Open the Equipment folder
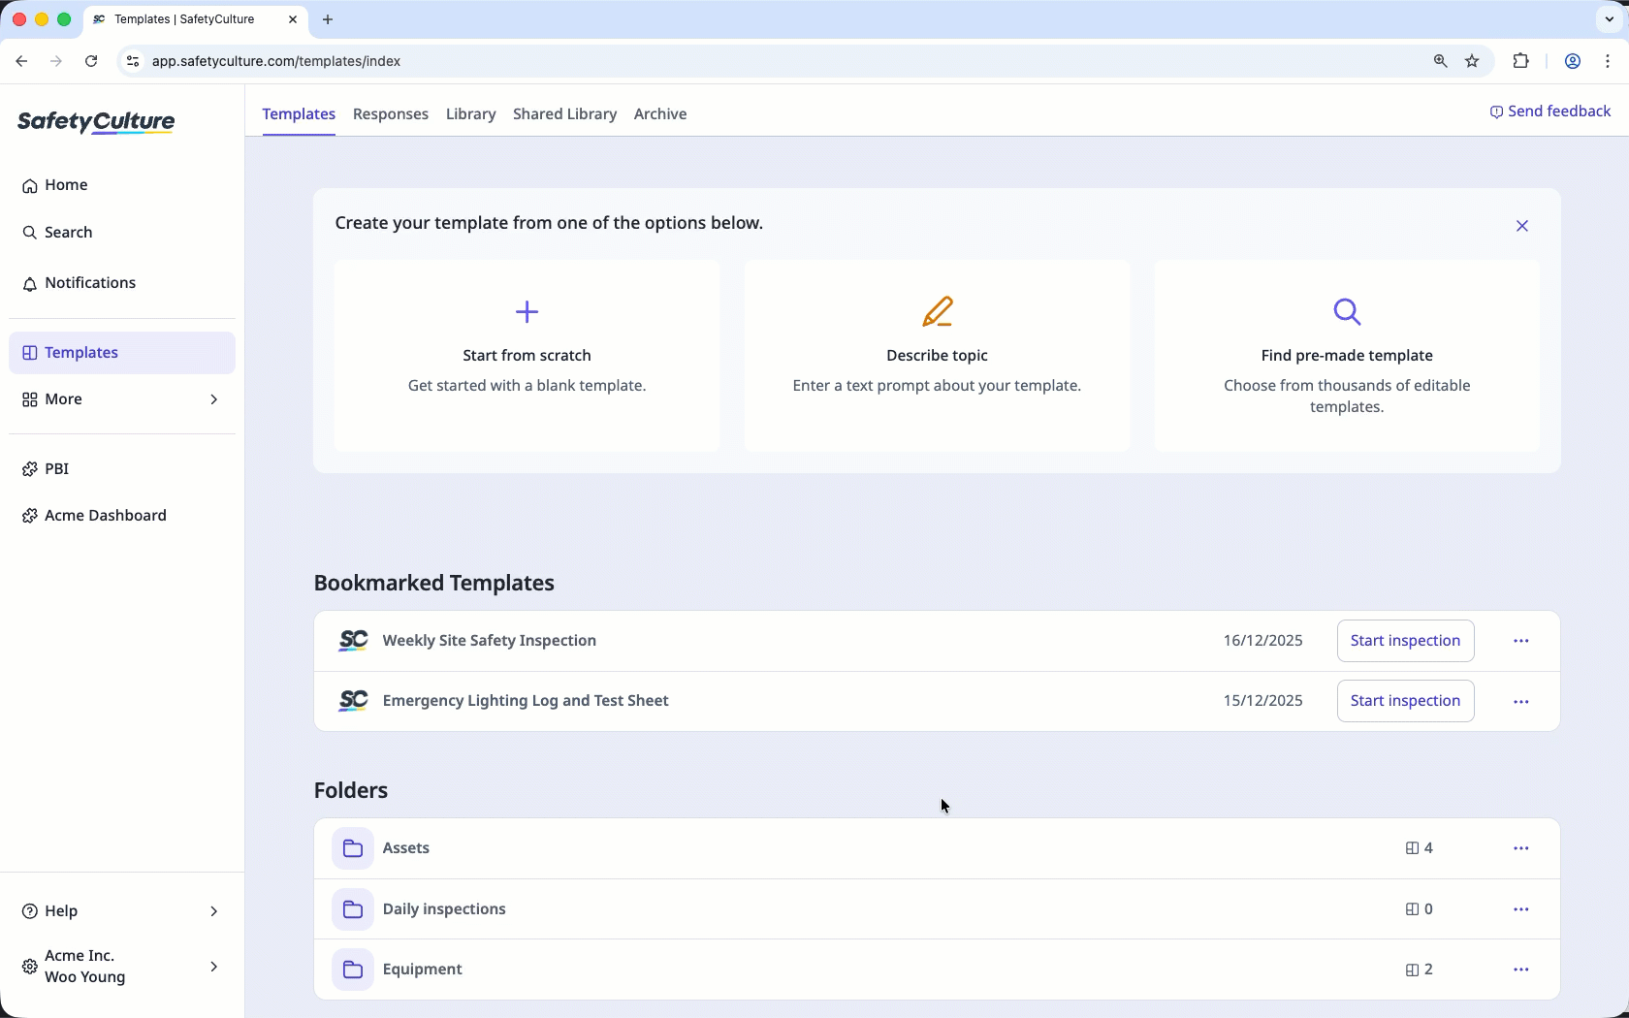The image size is (1629, 1018). [x=937, y=970]
